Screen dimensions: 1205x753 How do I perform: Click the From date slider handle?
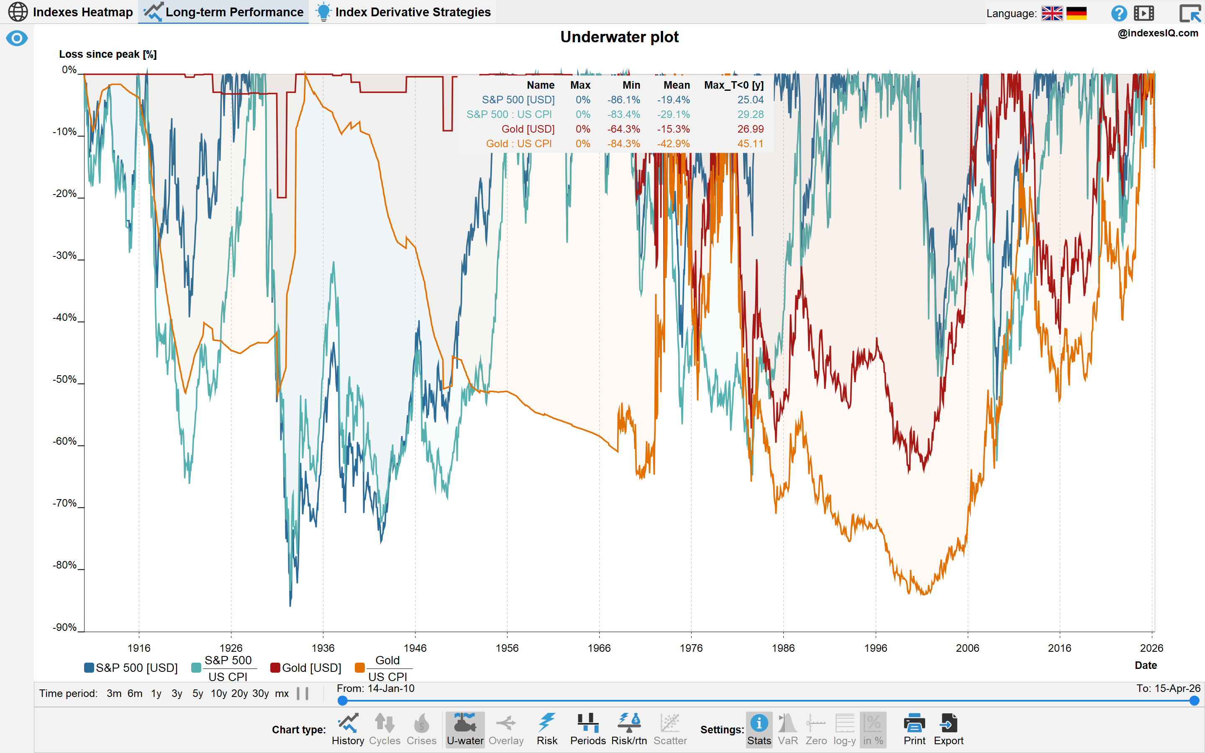pos(343,701)
